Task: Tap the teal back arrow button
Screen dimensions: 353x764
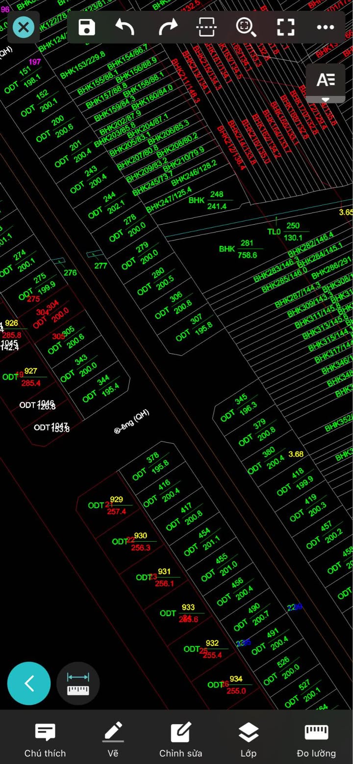Action: [x=29, y=684]
